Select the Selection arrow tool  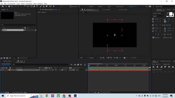coord(6,7)
